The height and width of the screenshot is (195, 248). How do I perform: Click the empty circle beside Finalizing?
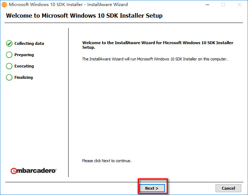(x=9, y=77)
